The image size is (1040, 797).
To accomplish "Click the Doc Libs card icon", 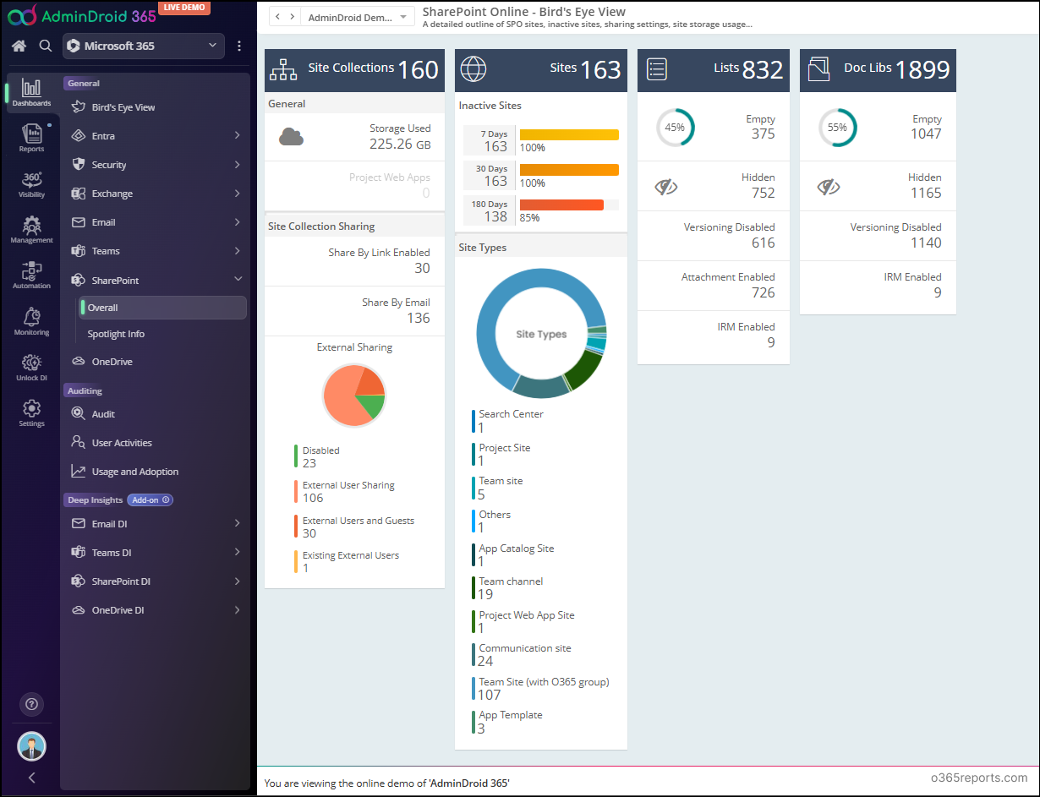I will (818, 69).
